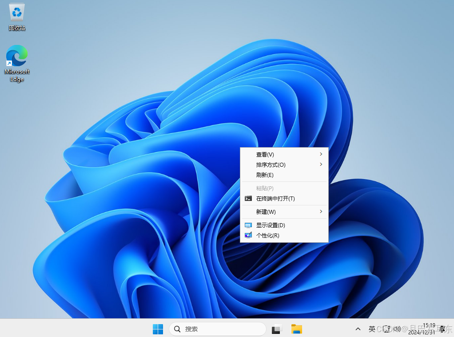Select the 回收站 Recycle Bin desktop icon

[17, 16]
